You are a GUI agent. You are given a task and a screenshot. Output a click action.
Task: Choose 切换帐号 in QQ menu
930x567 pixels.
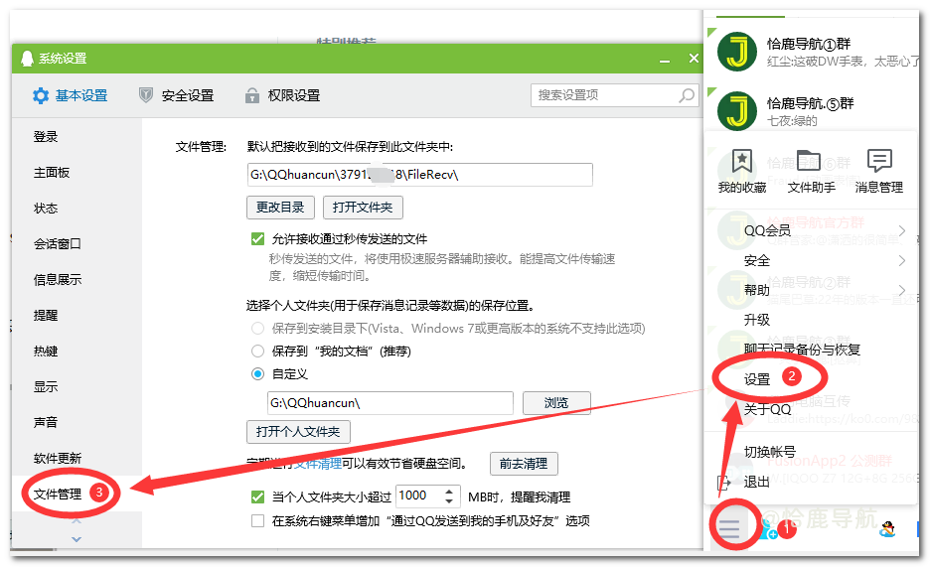(x=770, y=452)
